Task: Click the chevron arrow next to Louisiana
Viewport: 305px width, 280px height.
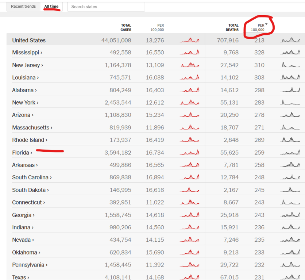Action: (x=38, y=78)
